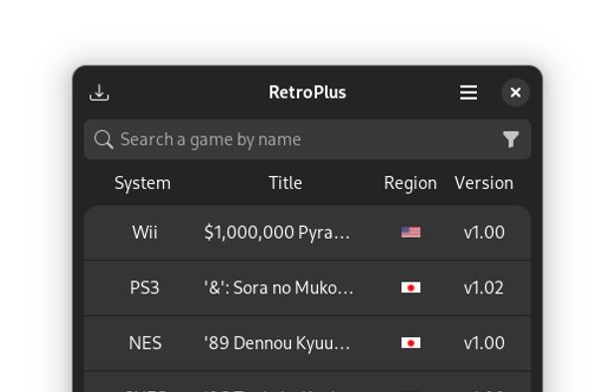This screenshot has width=614, height=392.
Task: Click the Japan flag in NES row
Action: click(410, 343)
